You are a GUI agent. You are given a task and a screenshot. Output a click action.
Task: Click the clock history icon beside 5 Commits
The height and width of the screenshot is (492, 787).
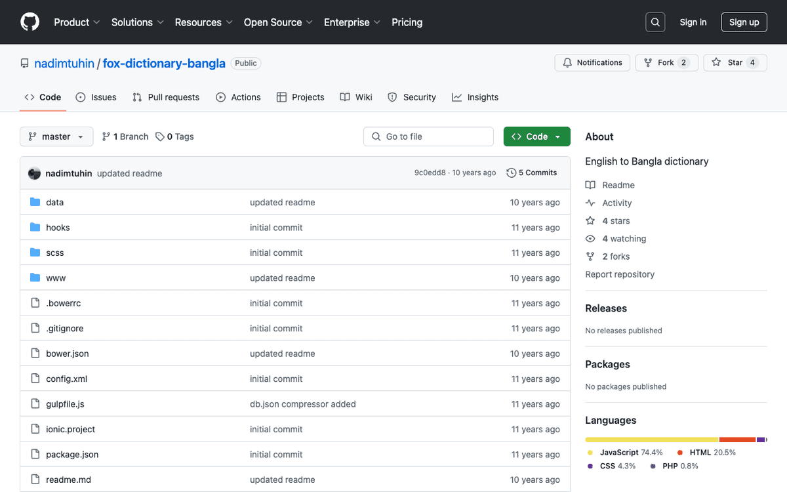[512, 173]
